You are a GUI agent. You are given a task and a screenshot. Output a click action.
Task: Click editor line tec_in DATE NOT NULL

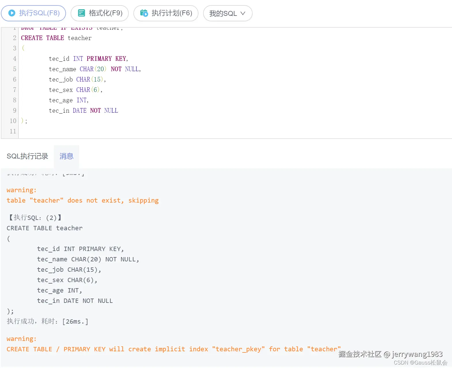(84, 111)
